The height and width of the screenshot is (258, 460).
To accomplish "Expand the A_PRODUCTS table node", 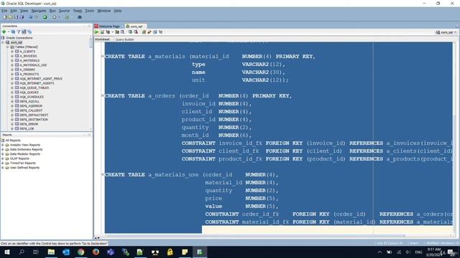I will pyautogui.click(x=12, y=74).
